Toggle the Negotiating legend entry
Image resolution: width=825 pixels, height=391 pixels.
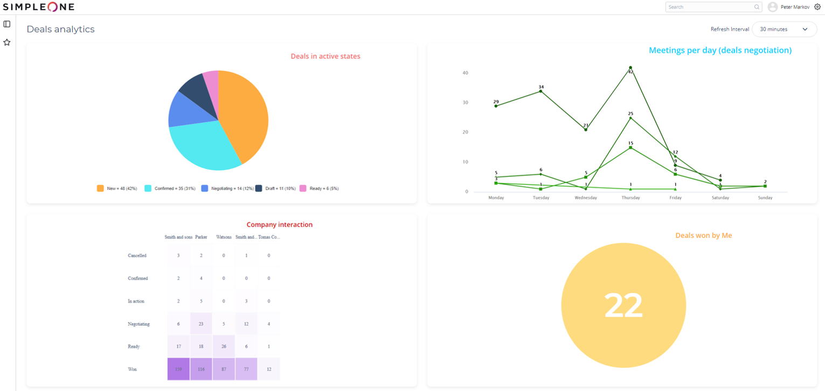(x=227, y=189)
